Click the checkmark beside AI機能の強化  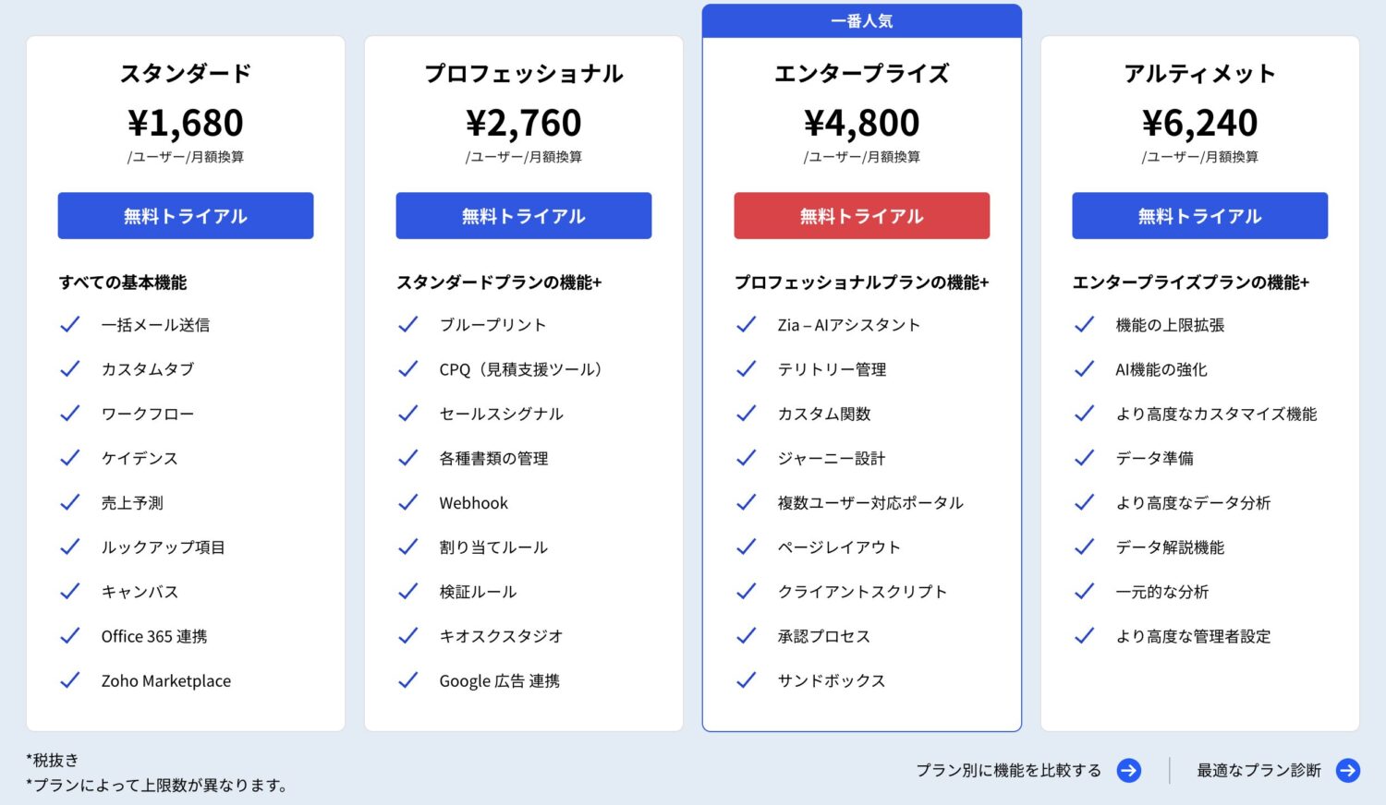point(1083,368)
